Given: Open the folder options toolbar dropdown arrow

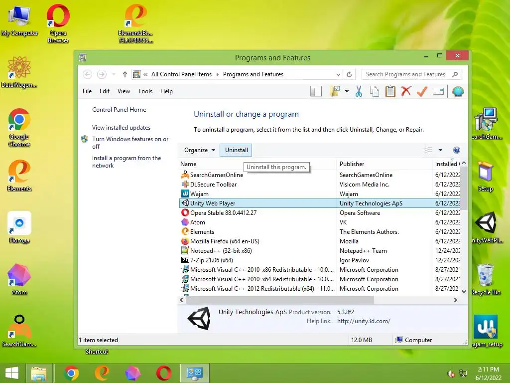Looking at the screenshot, I should [x=347, y=92].
